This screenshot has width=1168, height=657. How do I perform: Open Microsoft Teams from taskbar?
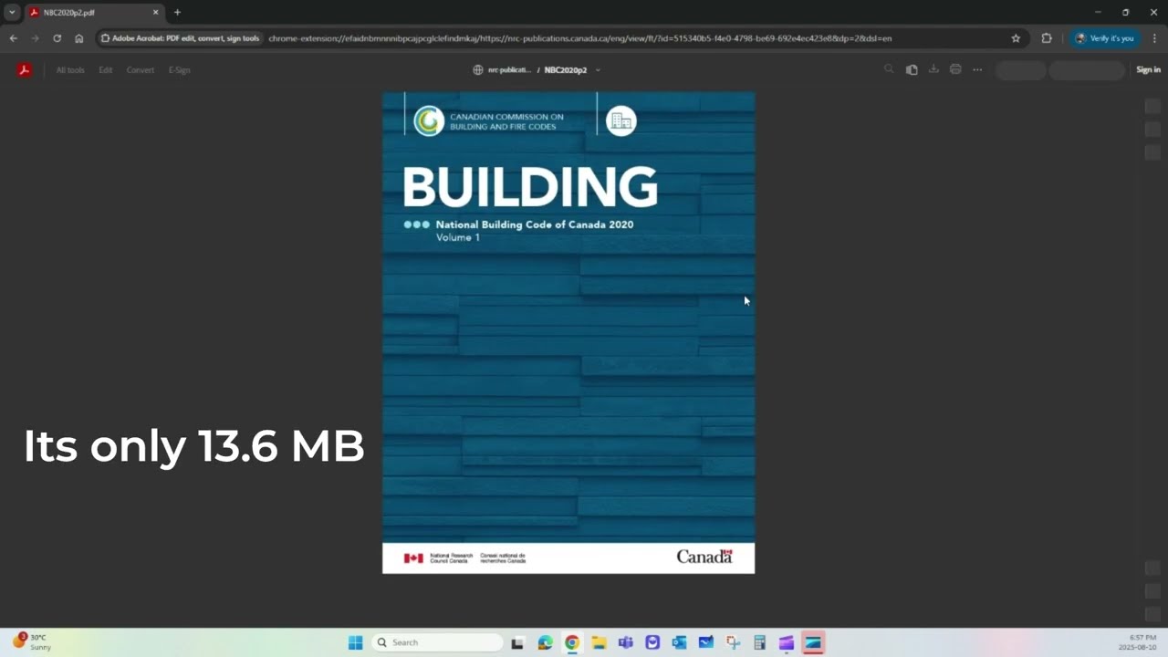(625, 642)
